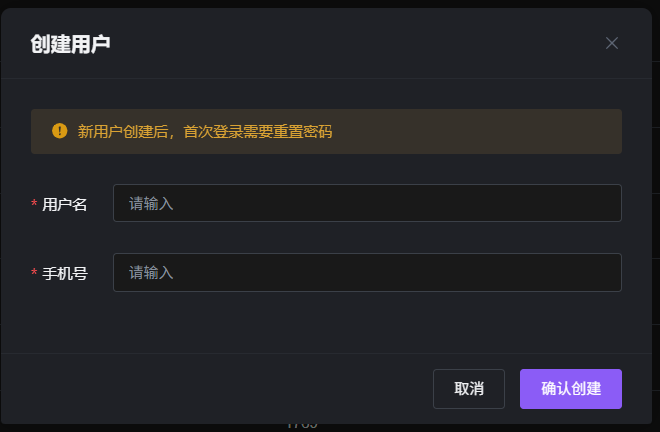
Task: Click the 请输入 placeholder in 手机号 box
Action: pos(151,273)
